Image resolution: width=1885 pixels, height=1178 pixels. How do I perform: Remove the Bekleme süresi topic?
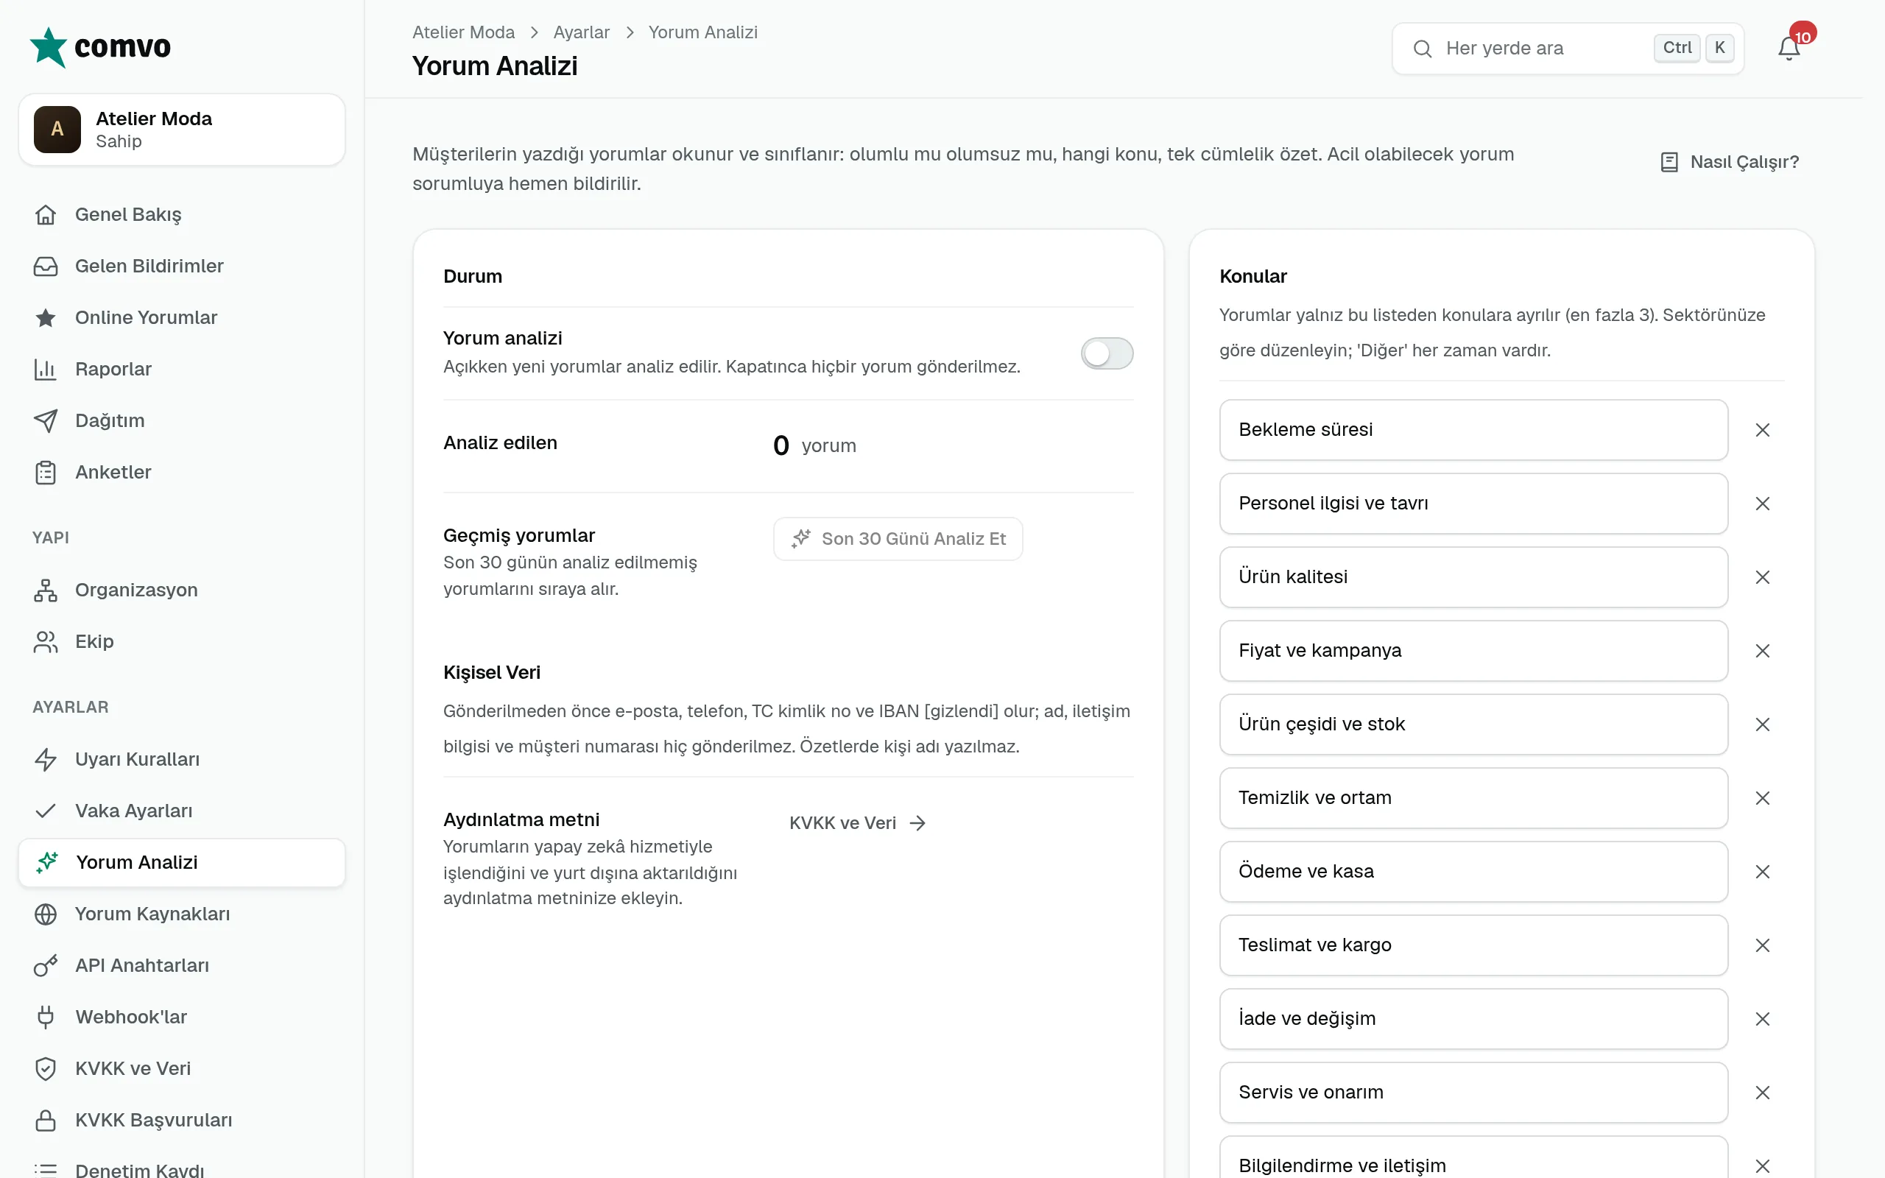pyautogui.click(x=1763, y=430)
